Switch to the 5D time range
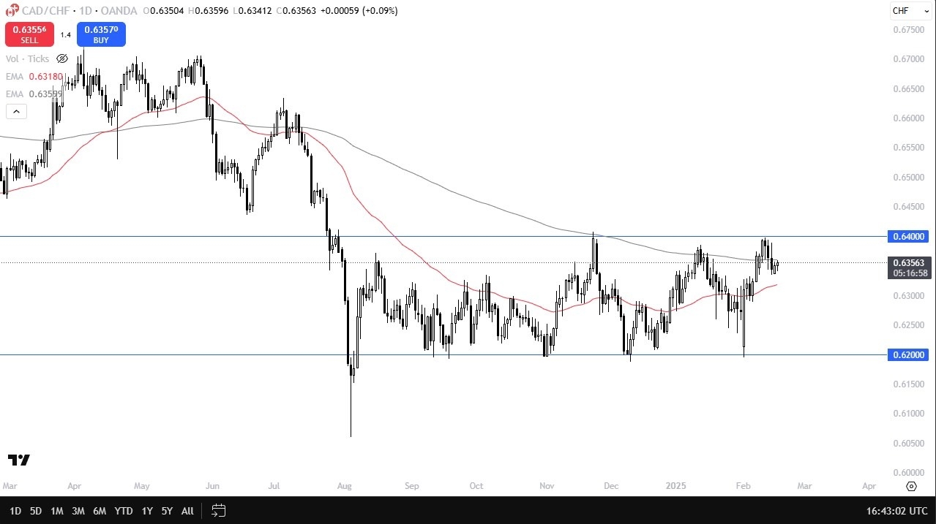Image resolution: width=936 pixels, height=524 pixels. coord(36,511)
